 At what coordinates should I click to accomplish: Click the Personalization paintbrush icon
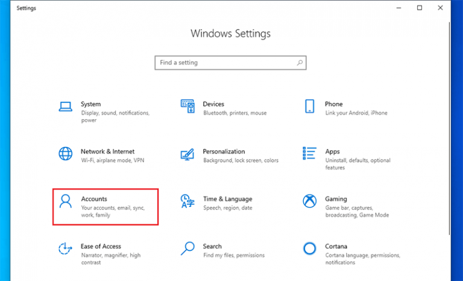[187, 153]
